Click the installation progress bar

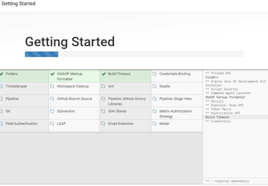134,54
